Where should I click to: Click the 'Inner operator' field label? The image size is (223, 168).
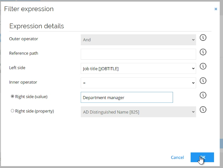(23, 82)
